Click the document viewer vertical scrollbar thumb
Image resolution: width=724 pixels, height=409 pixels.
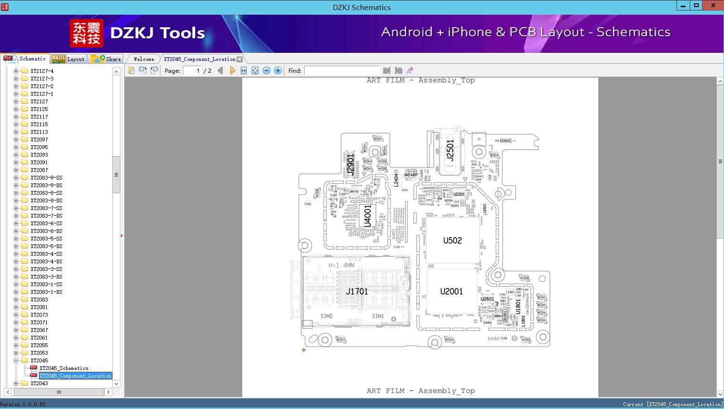pos(720,162)
